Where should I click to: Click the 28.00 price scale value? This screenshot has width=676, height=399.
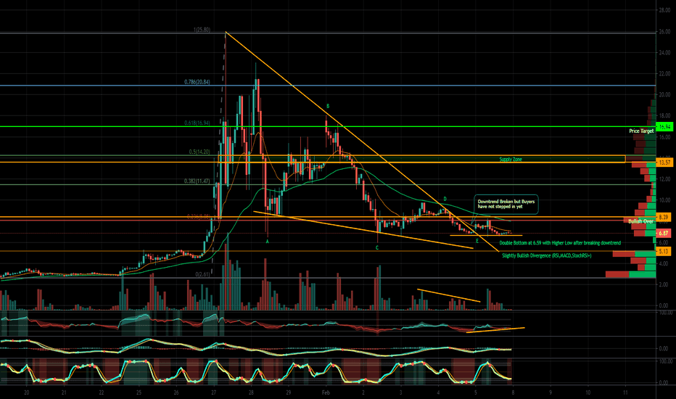click(x=664, y=10)
